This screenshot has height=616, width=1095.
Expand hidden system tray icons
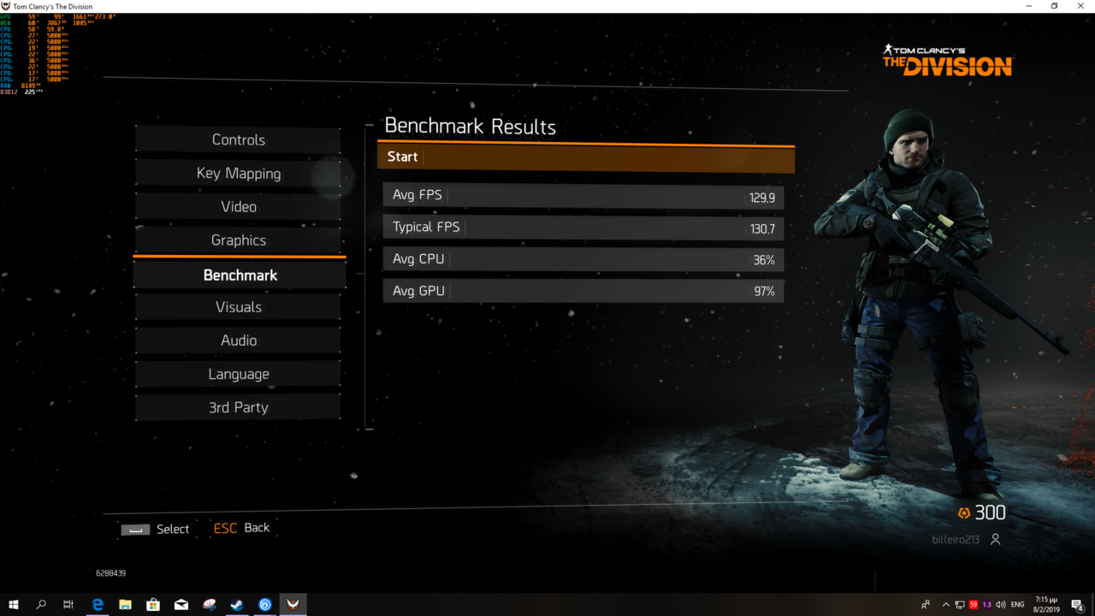[x=945, y=605]
